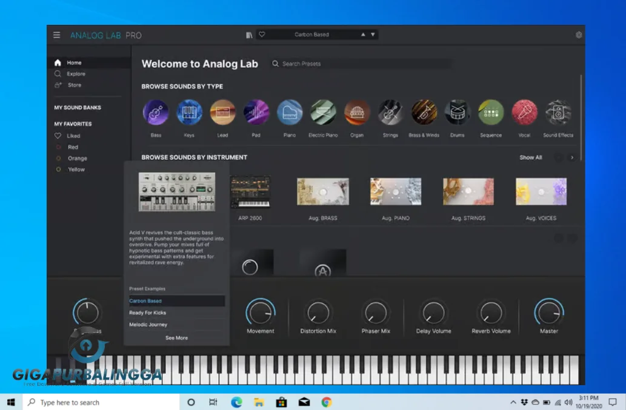Screen dimensions: 626x410
Task: Select Home in the sidebar
Action: [89, 62]
